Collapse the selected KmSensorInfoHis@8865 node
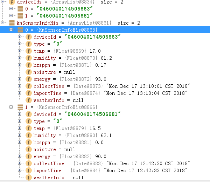The image size is (210, 182). point(11,30)
